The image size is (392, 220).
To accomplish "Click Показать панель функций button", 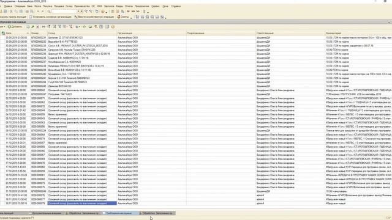I will [x=13, y=17].
